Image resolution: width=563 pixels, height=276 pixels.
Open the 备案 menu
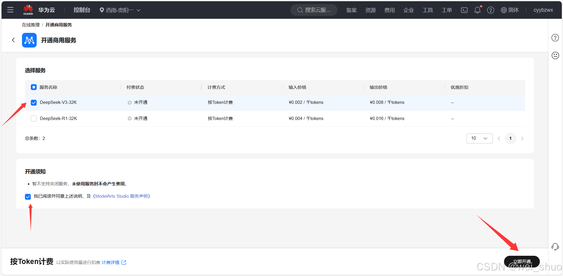tap(351, 10)
